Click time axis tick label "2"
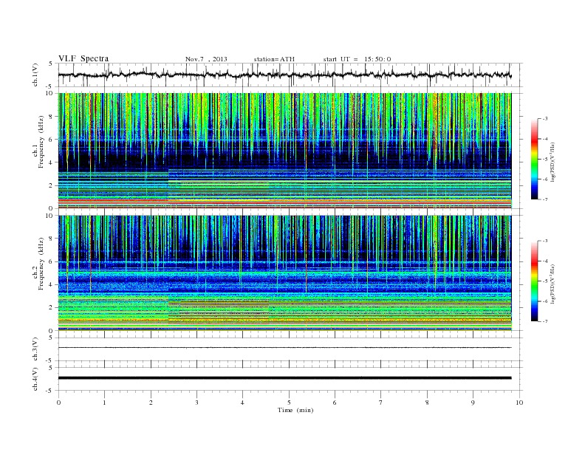The height and width of the screenshot is (452, 585). 151,403
